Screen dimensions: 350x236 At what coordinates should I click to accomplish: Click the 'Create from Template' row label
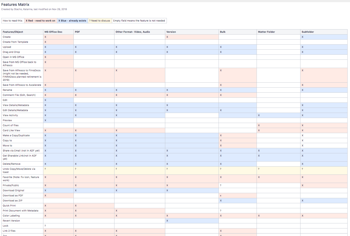point(15,42)
